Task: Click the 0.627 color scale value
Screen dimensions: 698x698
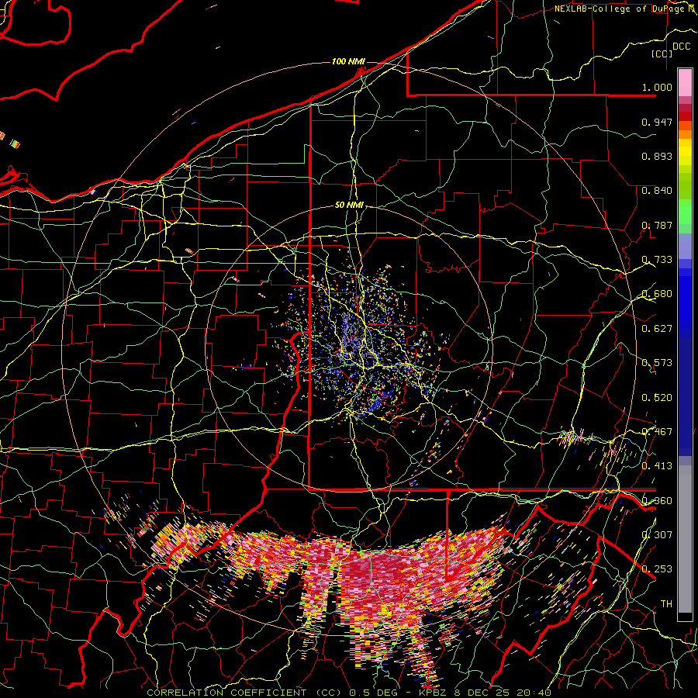Action: [657, 328]
